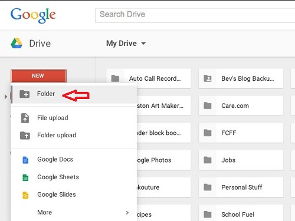Click the Search Drive input field
This screenshot has height=221, width=295.
click(x=195, y=15)
